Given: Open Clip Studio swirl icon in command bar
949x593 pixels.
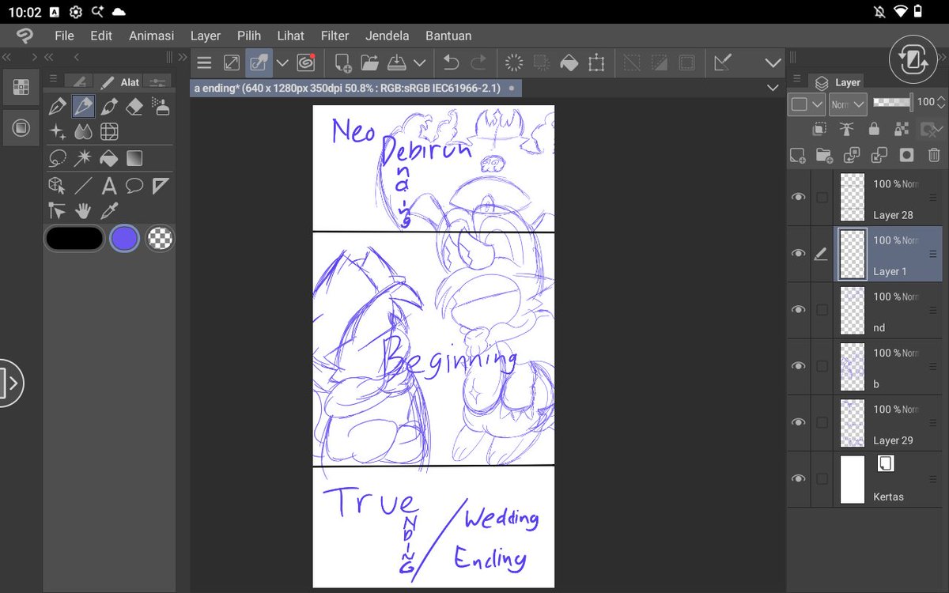Looking at the screenshot, I should coord(305,62).
